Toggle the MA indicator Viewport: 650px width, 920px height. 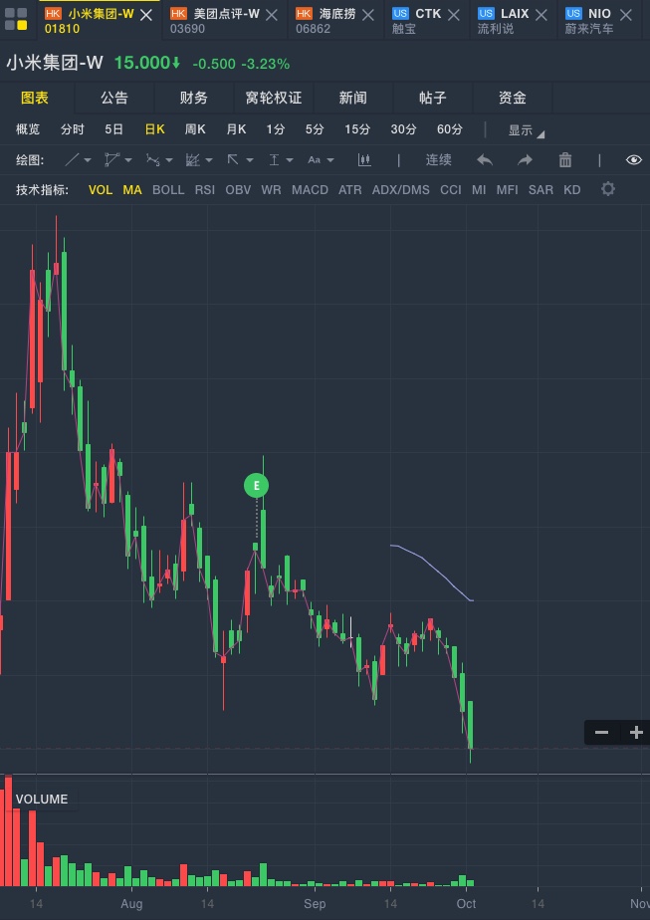click(132, 189)
